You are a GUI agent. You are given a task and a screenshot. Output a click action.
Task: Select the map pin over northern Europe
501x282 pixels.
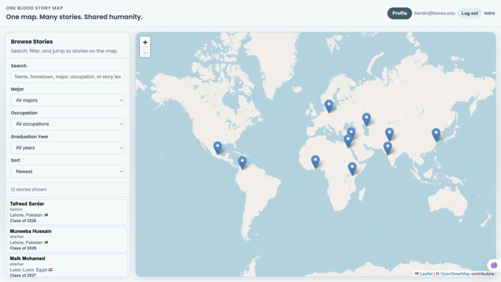[x=329, y=106]
